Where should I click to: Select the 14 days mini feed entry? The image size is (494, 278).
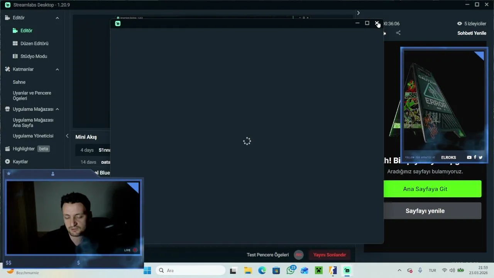pyautogui.click(x=93, y=162)
